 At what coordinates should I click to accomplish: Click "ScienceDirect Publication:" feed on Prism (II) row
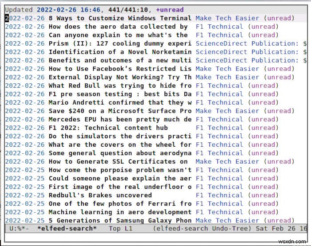click(x=247, y=43)
